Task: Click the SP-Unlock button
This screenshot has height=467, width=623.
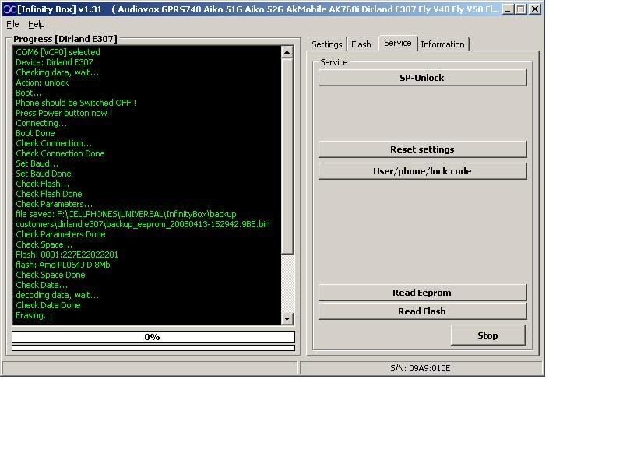Action: pos(422,78)
